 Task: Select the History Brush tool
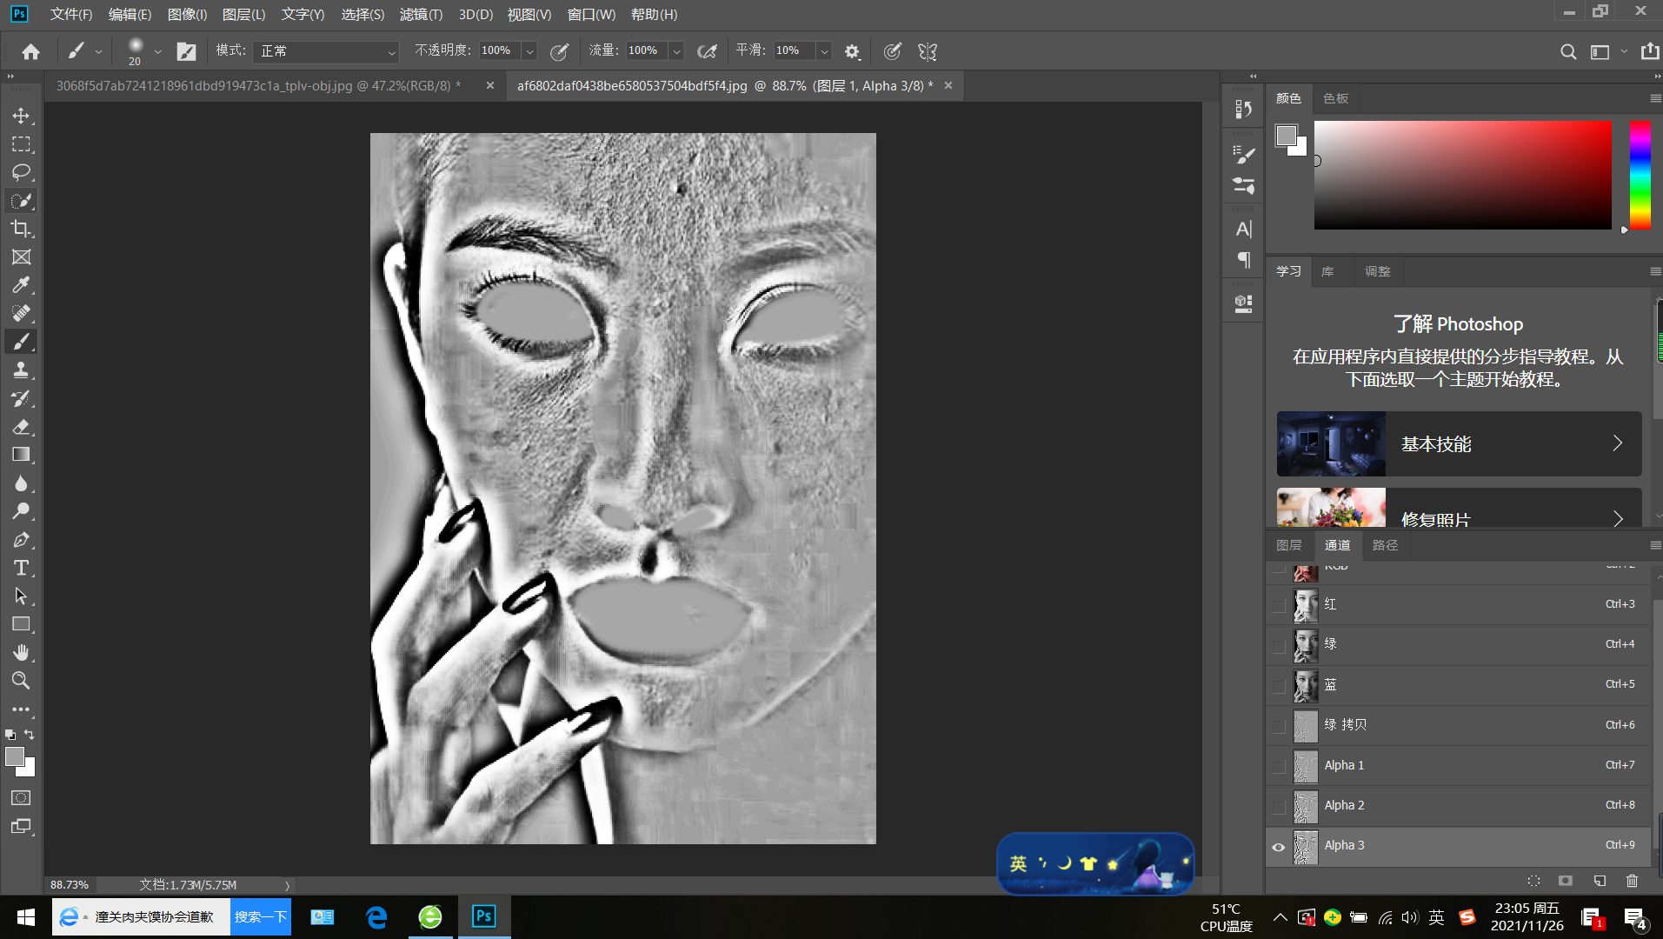pos(21,398)
